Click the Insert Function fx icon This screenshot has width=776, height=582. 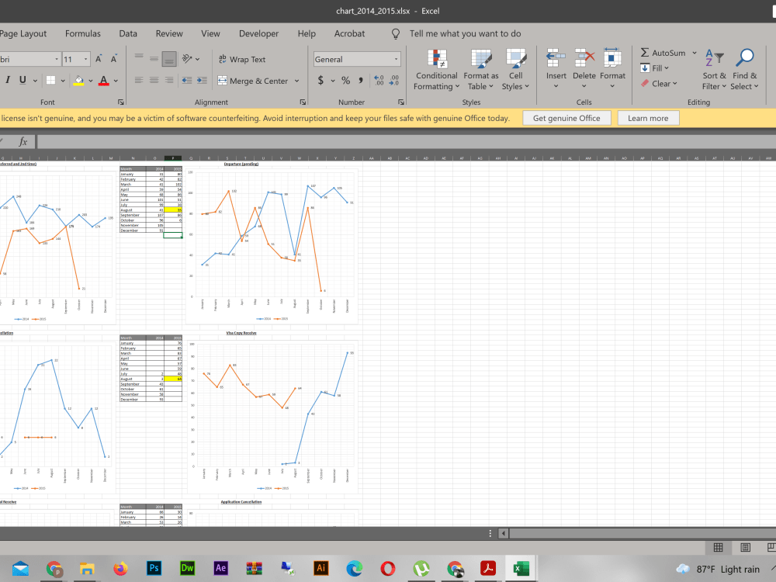(23, 142)
